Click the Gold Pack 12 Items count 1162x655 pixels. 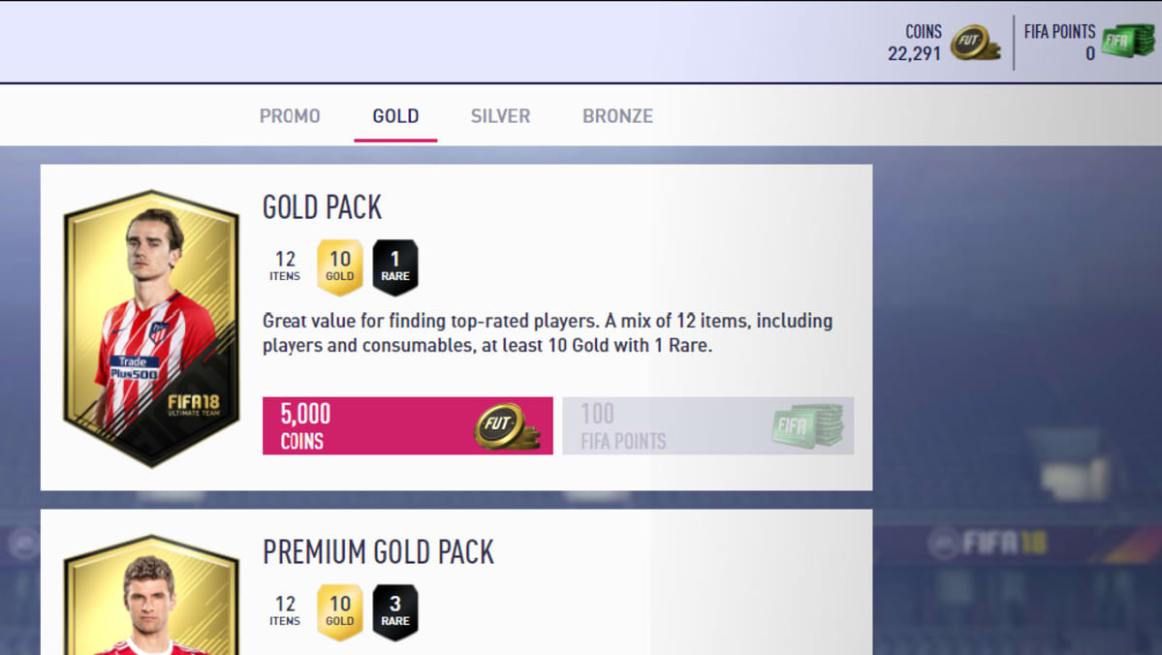point(285,266)
